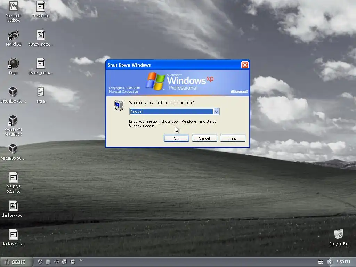This screenshot has width=356, height=267.
Task: Launch MyPal from the quick launch bar
Action: click(56, 261)
